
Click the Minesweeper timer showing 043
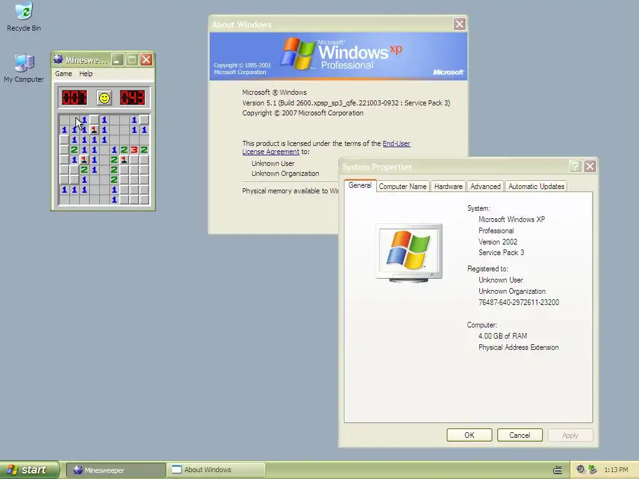click(x=132, y=98)
